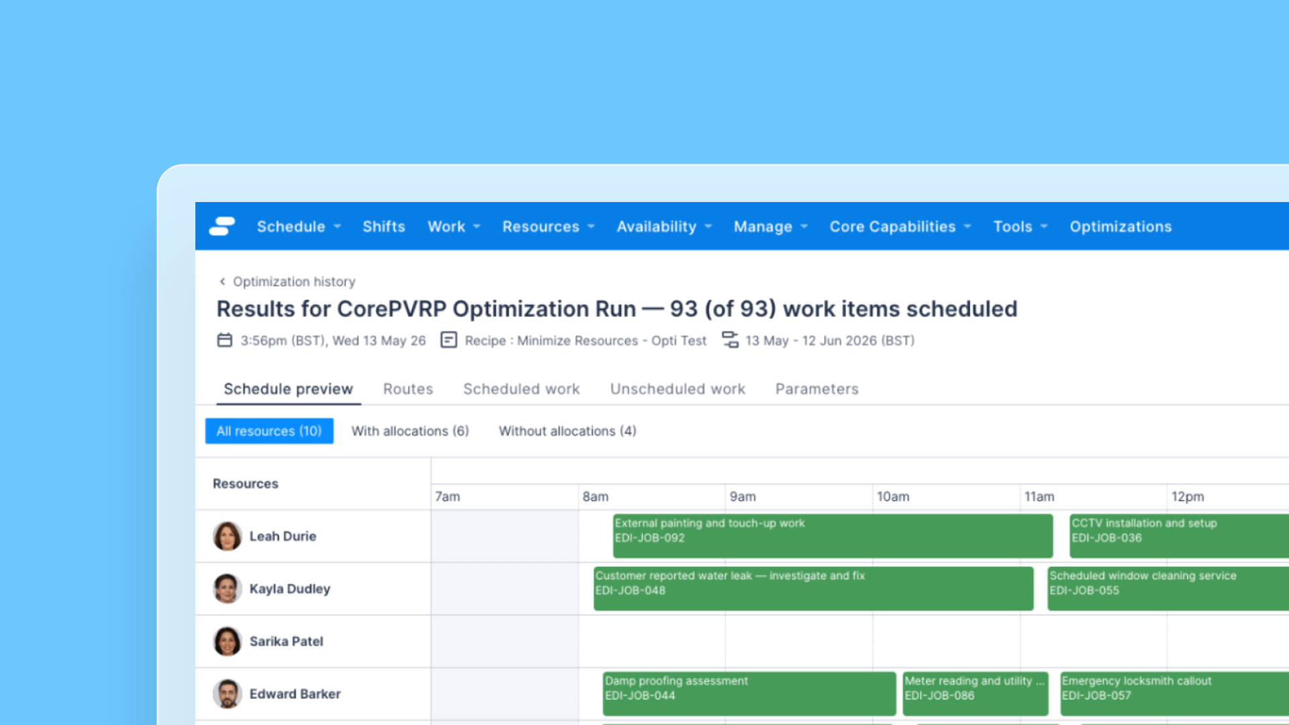Open job EDI-JOB-086 Meter reading
Screen dimensions: 1289x725
coord(975,693)
